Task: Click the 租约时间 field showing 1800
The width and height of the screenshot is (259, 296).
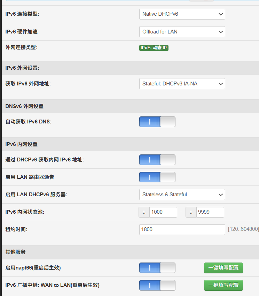Action: 182,229
